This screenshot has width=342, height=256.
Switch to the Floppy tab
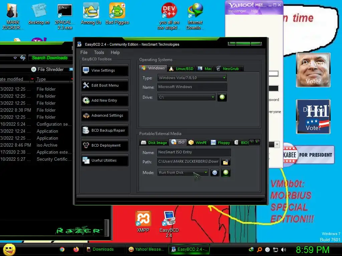coord(220,143)
